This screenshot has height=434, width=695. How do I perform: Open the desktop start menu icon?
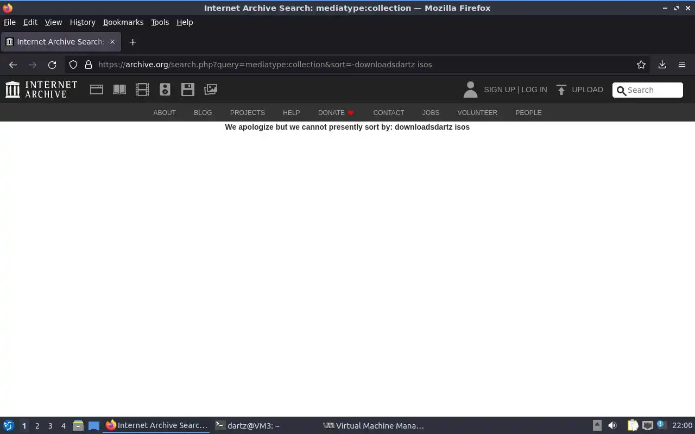pyautogui.click(x=8, y=425)
